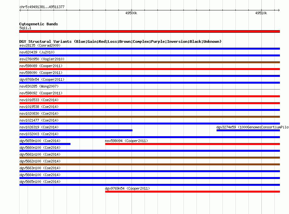Select the short blue bar of dgv5659n100
The image size is (289, 214).
pyautogui.click(x=45, y=144)
